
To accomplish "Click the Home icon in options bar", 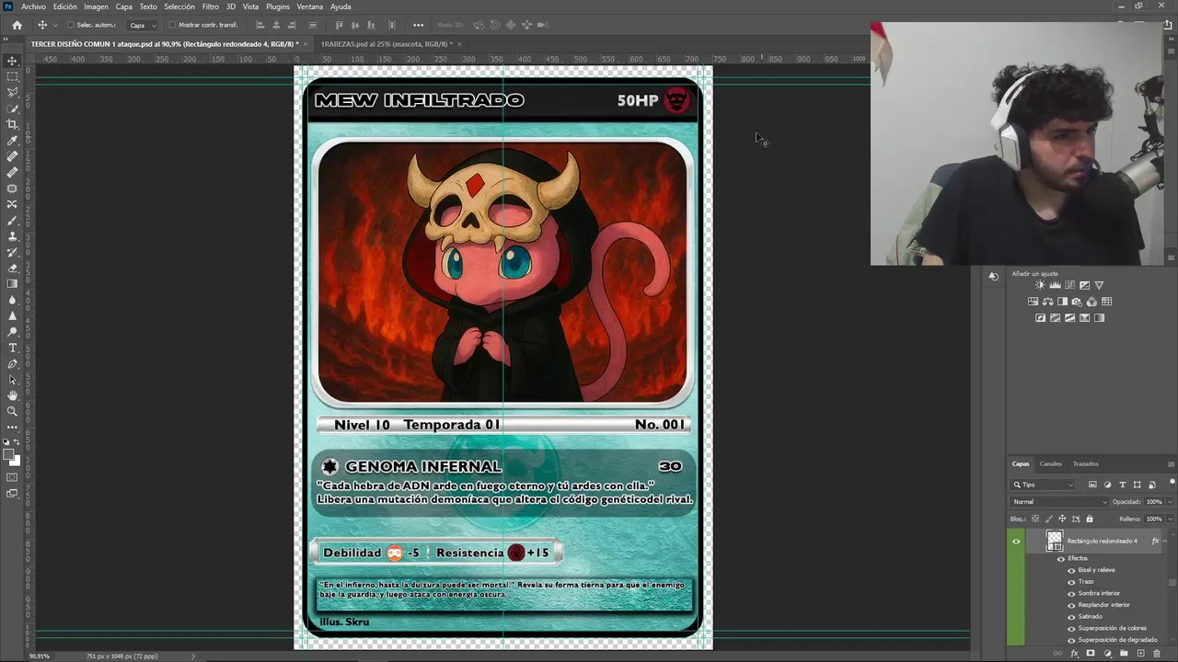I will tap(17, 25).
